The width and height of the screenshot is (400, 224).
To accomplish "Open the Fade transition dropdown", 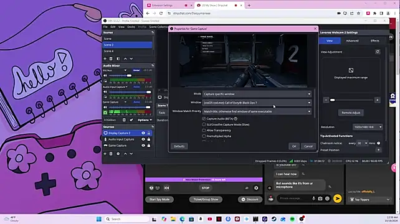I will click(x=162, y=113).
